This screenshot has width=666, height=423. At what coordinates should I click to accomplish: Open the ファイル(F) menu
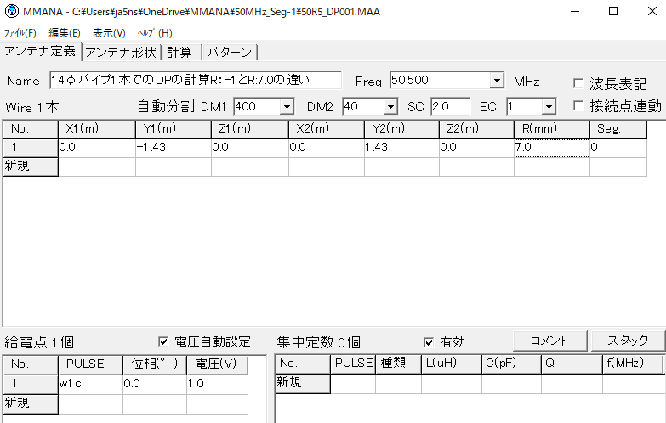tap(20, 32)
